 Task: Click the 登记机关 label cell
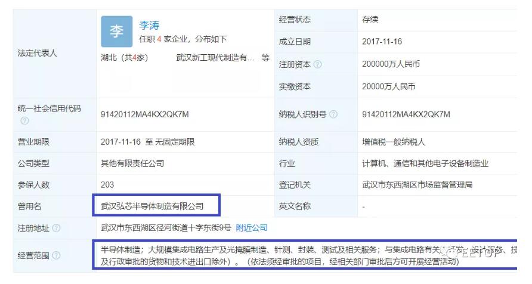point(316,185)
